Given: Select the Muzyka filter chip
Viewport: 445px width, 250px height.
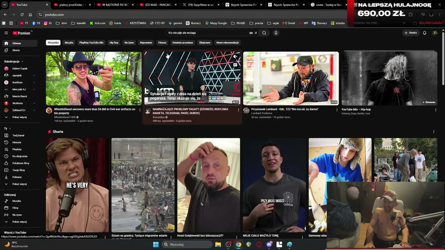Looking at the screenshot, I should [69, 43].
